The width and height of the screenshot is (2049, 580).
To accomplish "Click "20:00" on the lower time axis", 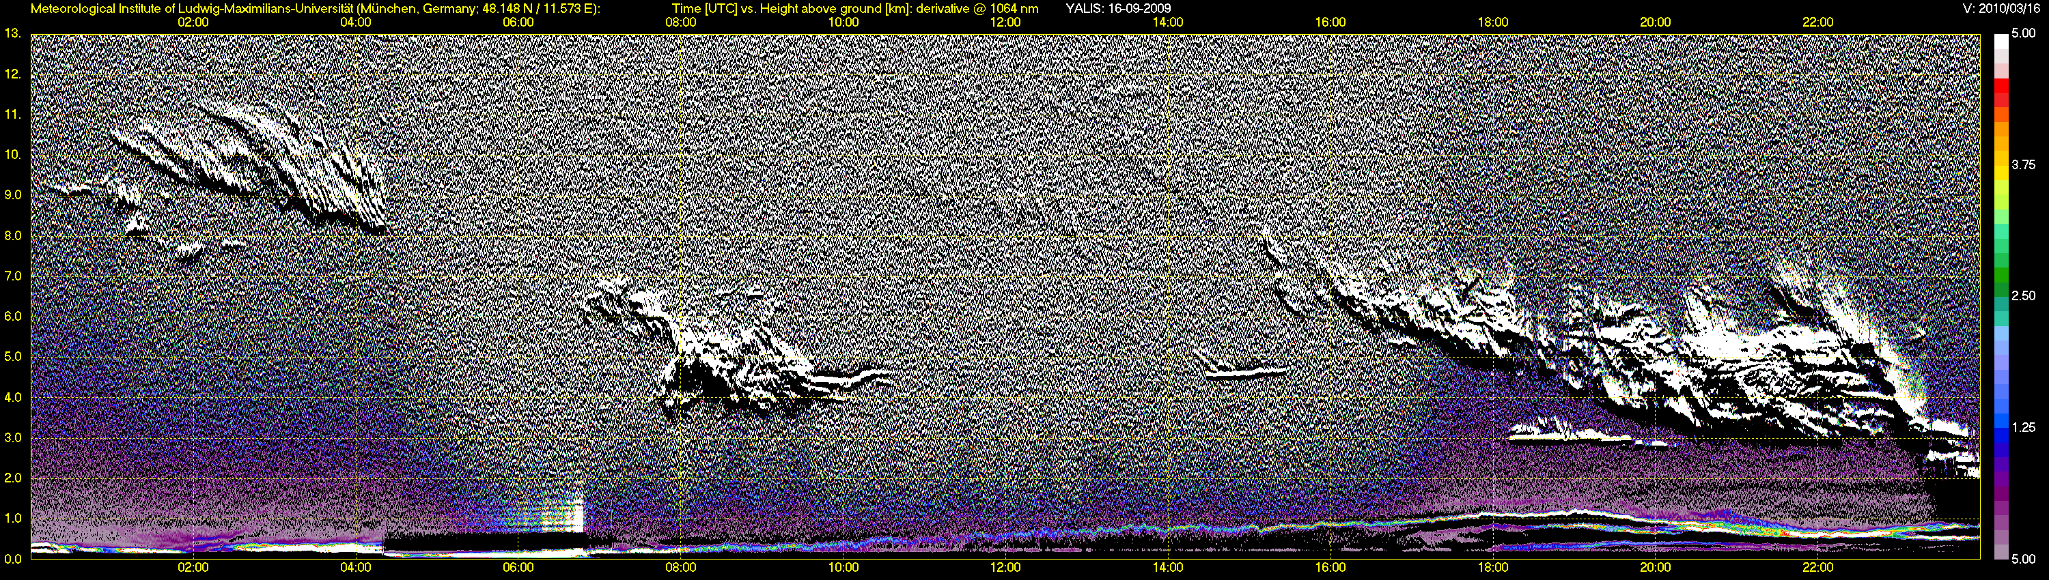I will 1656,567.
